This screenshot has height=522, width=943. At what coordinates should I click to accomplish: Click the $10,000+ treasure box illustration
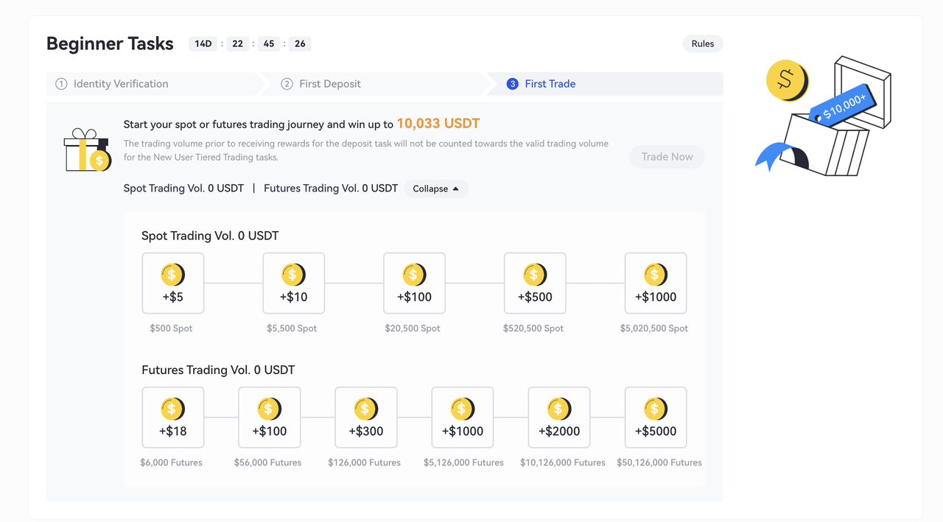825,118
